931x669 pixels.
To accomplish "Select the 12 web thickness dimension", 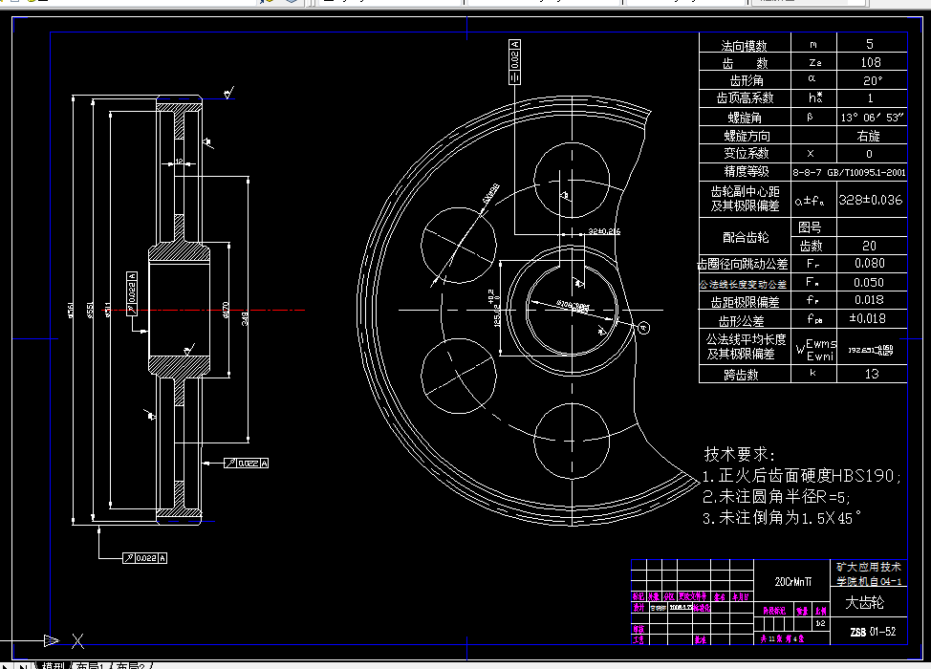I will pos(179,161).
